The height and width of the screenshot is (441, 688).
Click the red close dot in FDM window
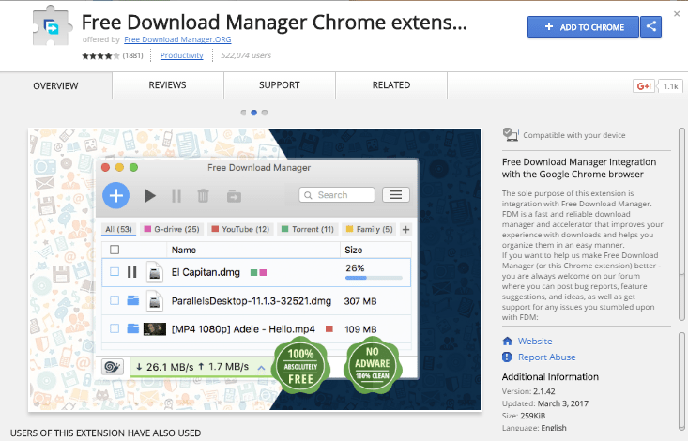(106, 168)
